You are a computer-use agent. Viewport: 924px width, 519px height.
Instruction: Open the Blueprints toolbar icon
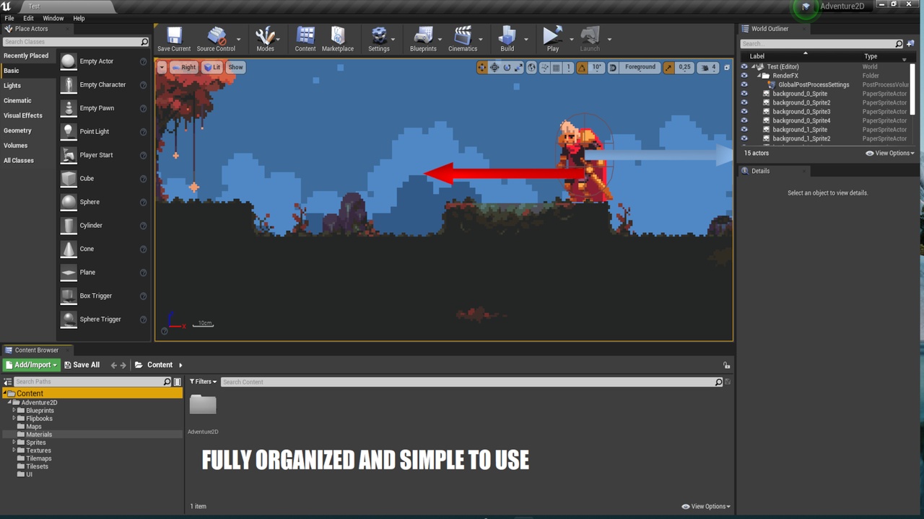pos(423,39)
